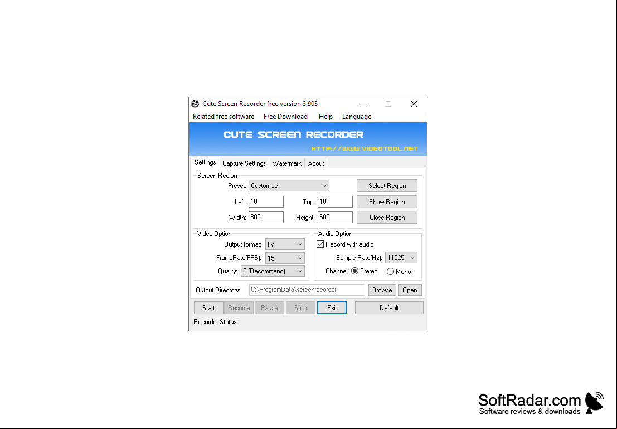This screenshot has width=617, height=429.
Task: Click the Pause button
Action: click(x=270, y=308)
